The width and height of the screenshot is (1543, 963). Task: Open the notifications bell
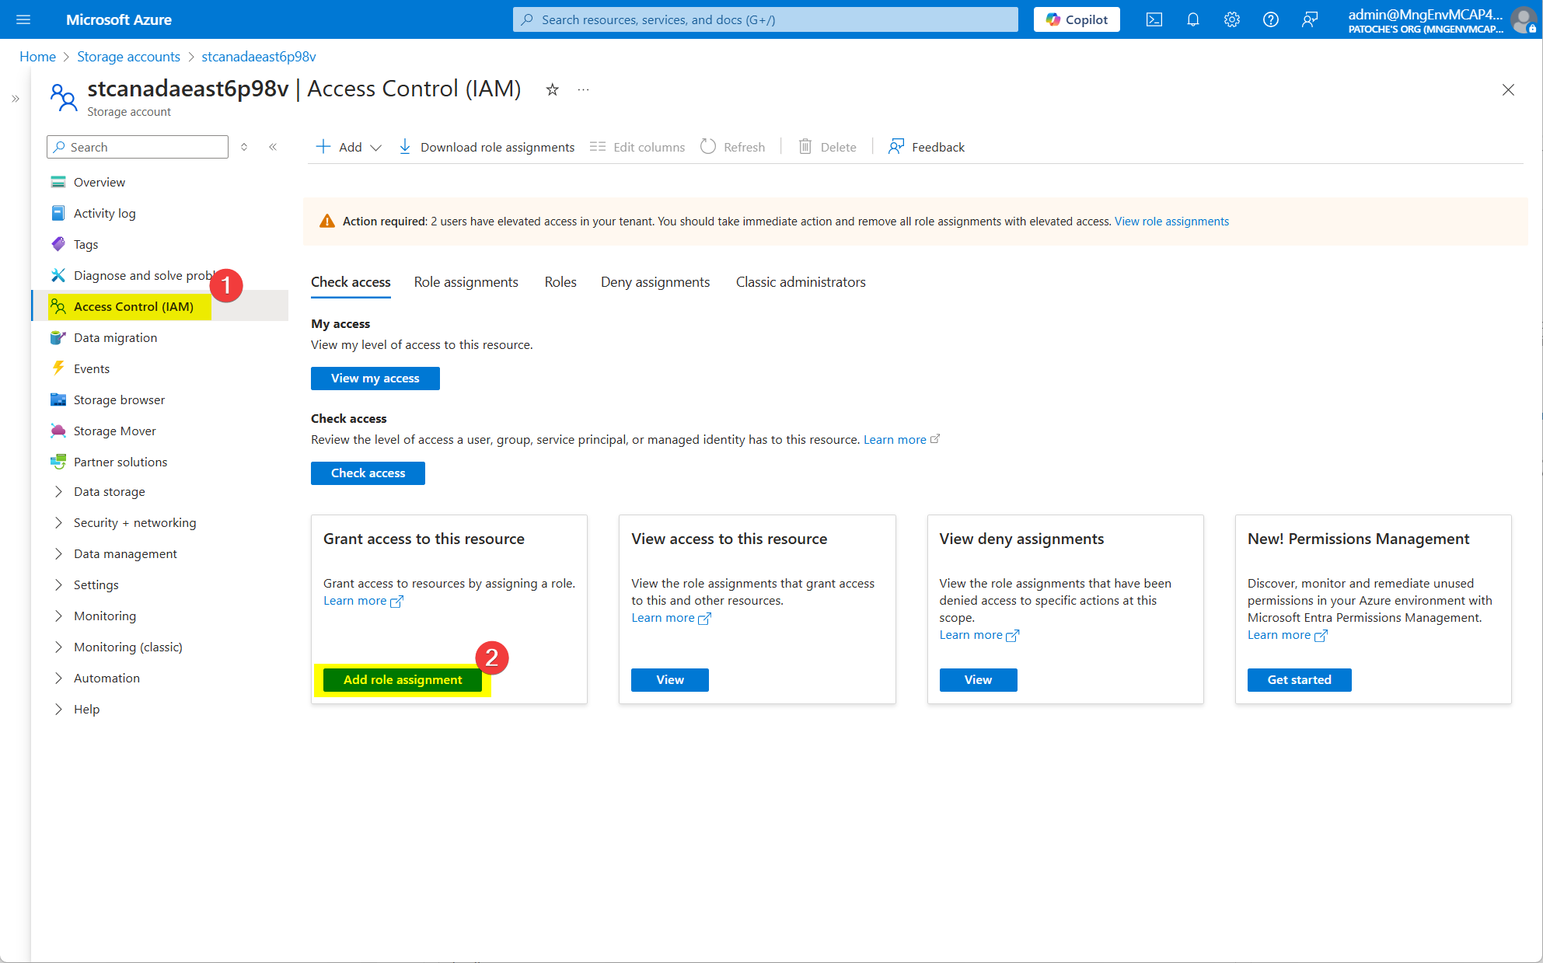coord(1193,19)
